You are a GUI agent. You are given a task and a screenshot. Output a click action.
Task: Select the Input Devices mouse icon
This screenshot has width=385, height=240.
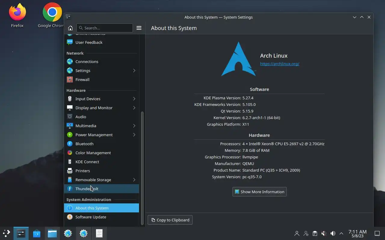(x=70, y=99)
